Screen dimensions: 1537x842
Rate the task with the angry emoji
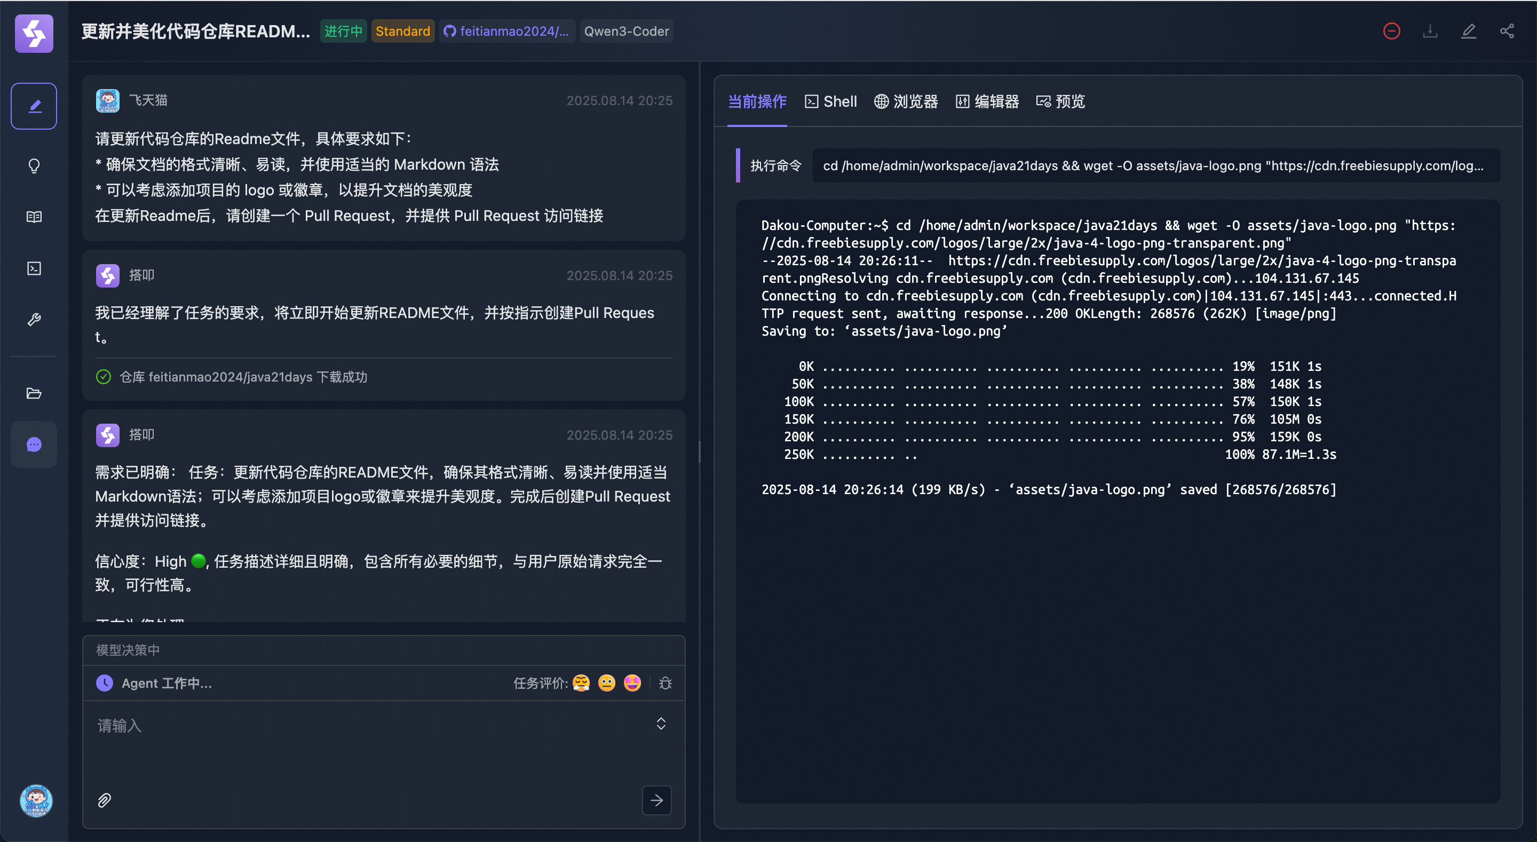click(x=581, y=682)
